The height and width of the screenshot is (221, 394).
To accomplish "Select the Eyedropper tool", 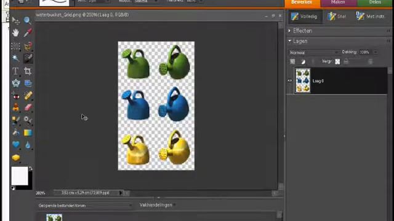I will (28, 33).
